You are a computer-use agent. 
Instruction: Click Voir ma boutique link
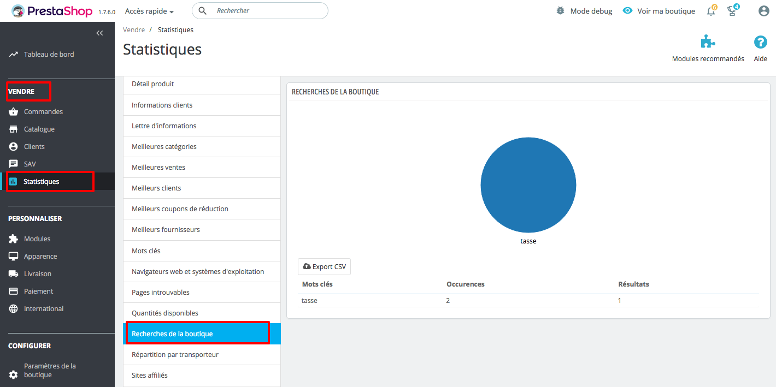tap(666, 11)
